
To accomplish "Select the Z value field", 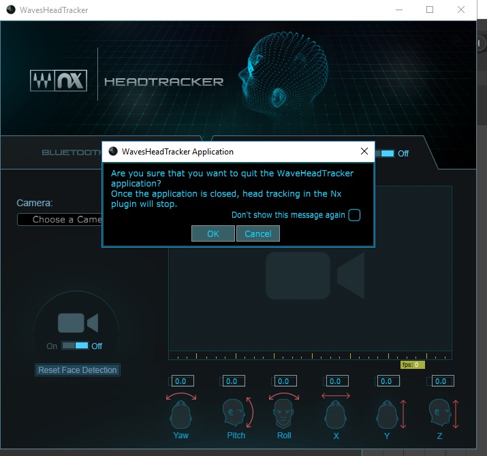I will point(443,381).
